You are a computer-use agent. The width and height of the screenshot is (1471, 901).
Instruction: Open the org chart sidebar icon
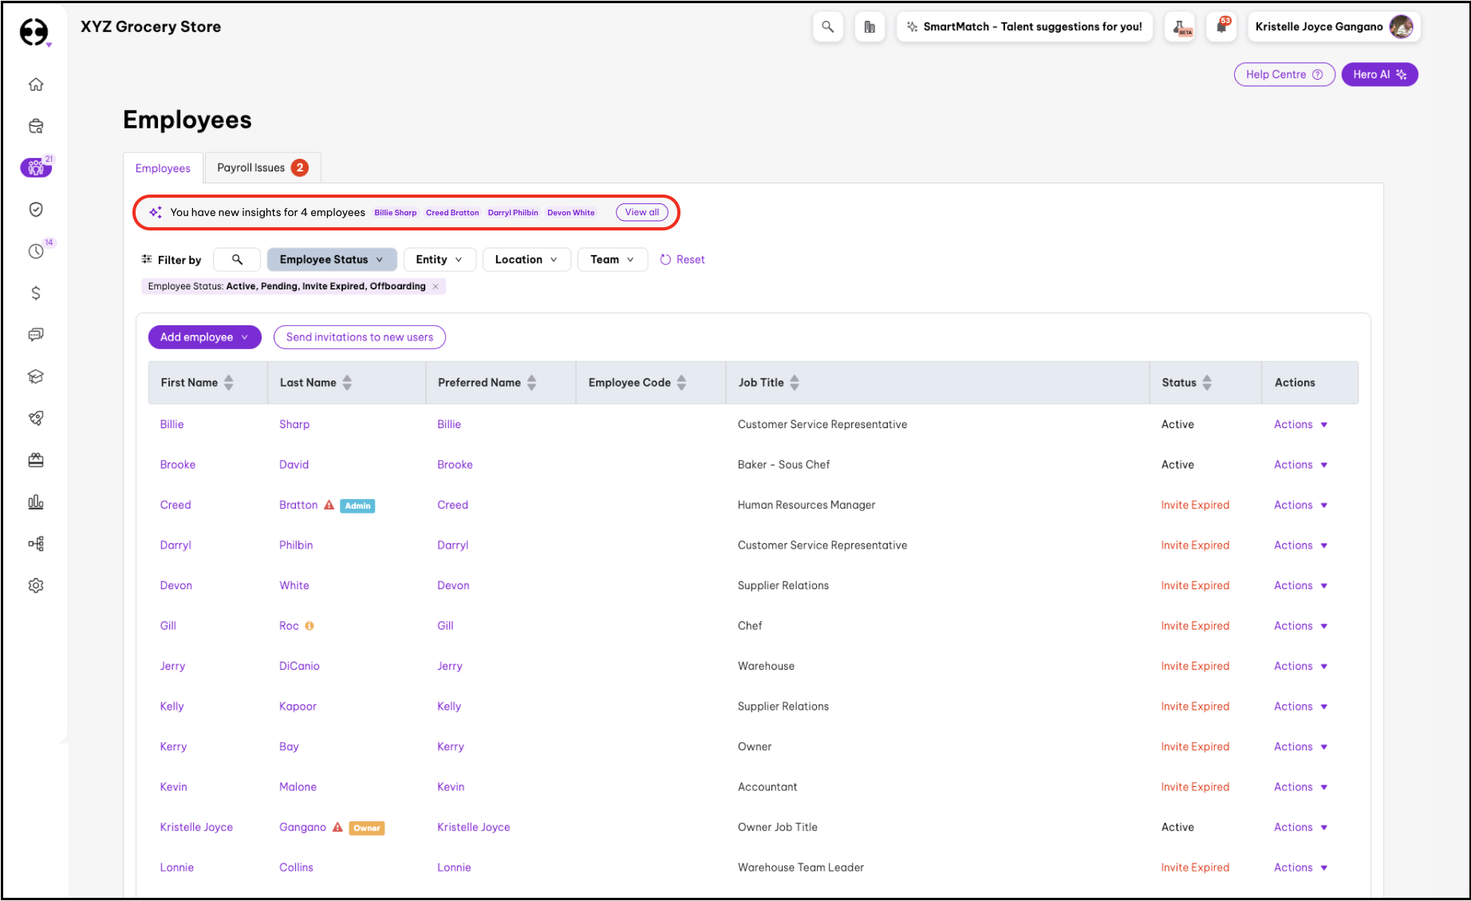tap(36, 544)
